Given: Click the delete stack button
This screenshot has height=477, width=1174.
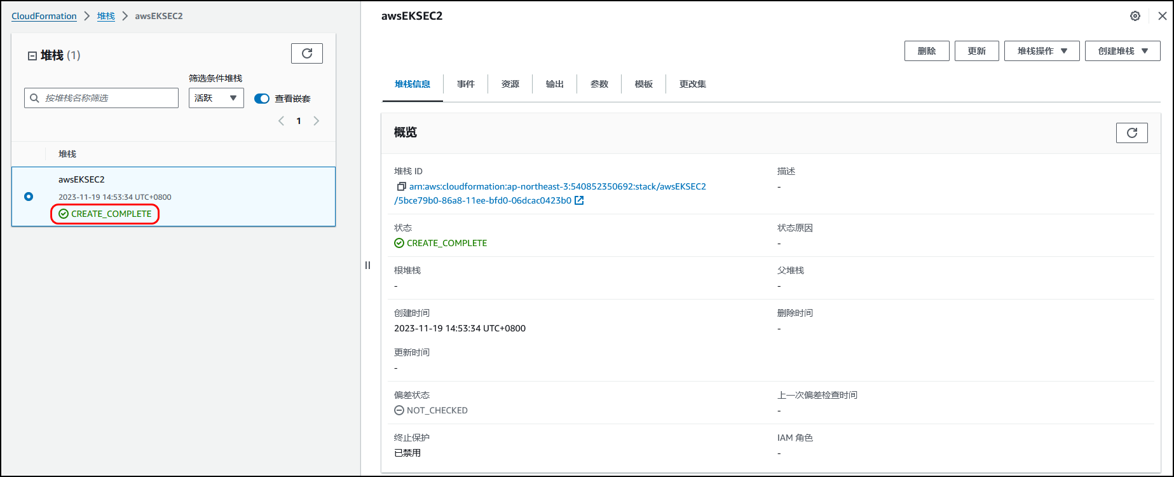Looking at the screenshot, I should click(x=927, y=51).
